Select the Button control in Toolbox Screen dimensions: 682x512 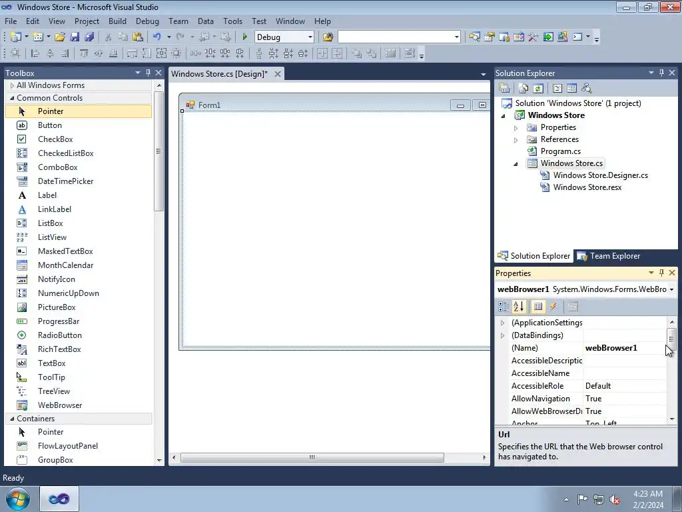79,125
